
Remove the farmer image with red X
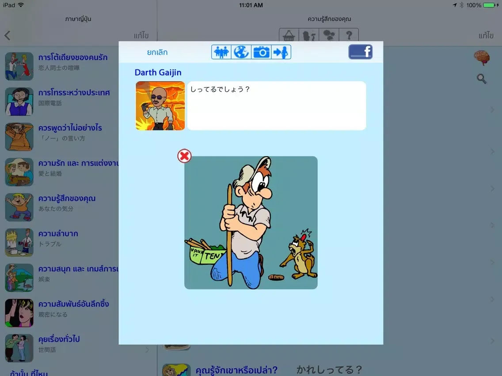[x=184, y=156]
